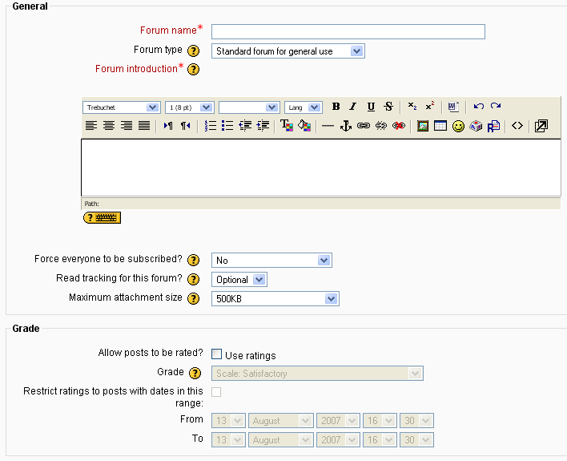Expand the Maximum attachment size dropdown
Image resolution: width=567 pixels, height=461 pixels.
275,299
